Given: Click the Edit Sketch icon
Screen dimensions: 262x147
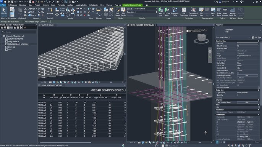Looking at the screenshot, I should (x=118, y=12).
